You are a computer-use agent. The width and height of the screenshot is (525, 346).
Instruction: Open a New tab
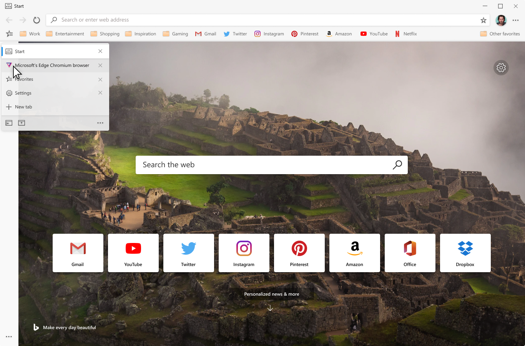[x=55, y=107]
